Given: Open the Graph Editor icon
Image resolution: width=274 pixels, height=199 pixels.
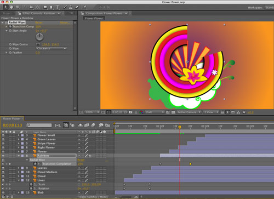Looking at the screenshot, I should 107,125.
